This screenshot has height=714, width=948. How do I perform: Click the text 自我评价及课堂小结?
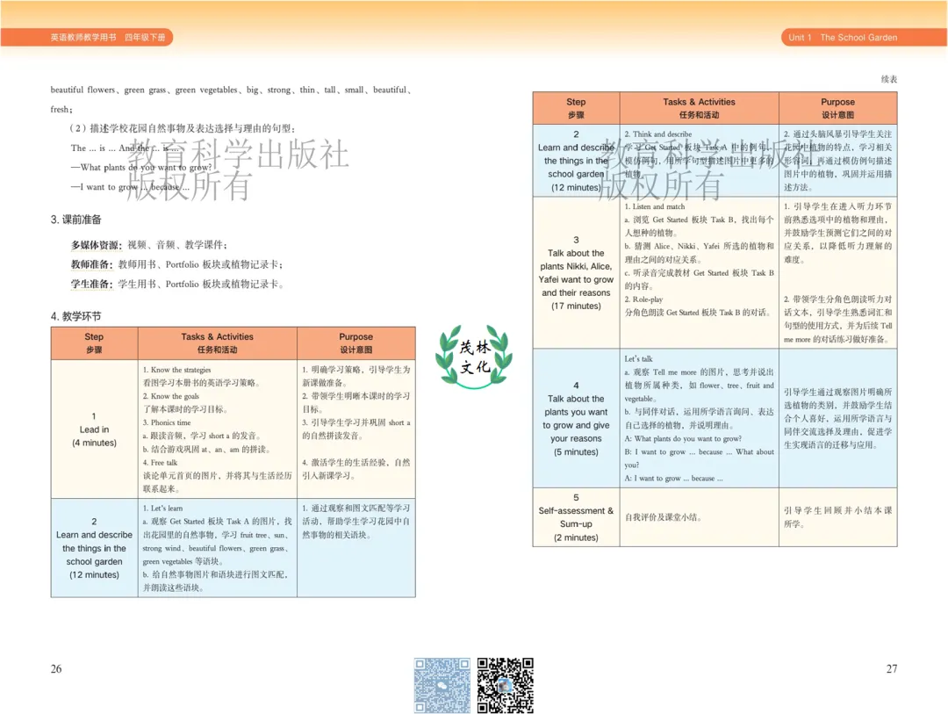664,517
